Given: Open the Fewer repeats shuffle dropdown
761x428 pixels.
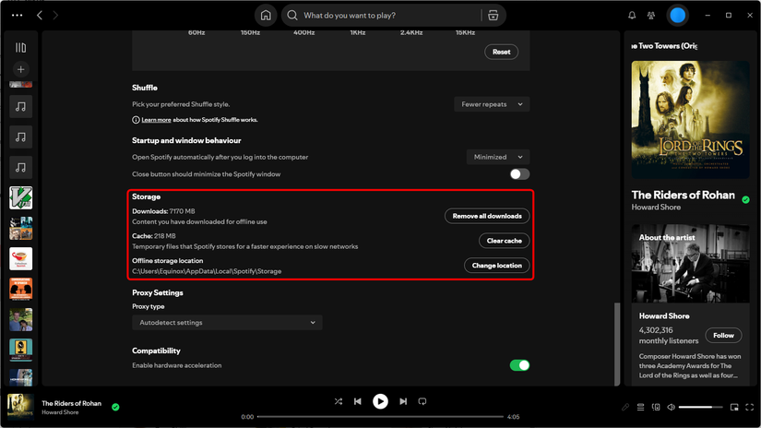Looking at the screenshot, I should click(x=492, y=104).
